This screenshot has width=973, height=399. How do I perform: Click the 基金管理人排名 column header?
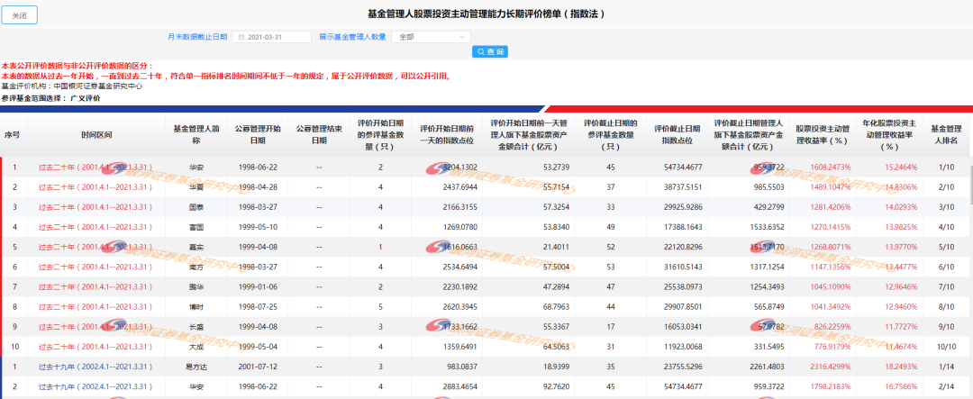click(945, 135)
